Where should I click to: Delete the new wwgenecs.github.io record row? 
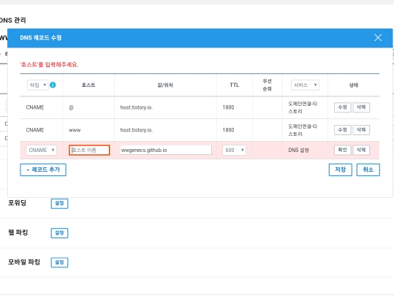click(361, 150)
